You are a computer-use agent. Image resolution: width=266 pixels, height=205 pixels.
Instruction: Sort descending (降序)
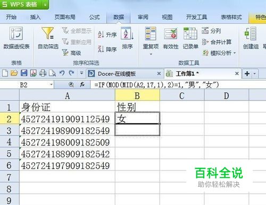point(107,49)
